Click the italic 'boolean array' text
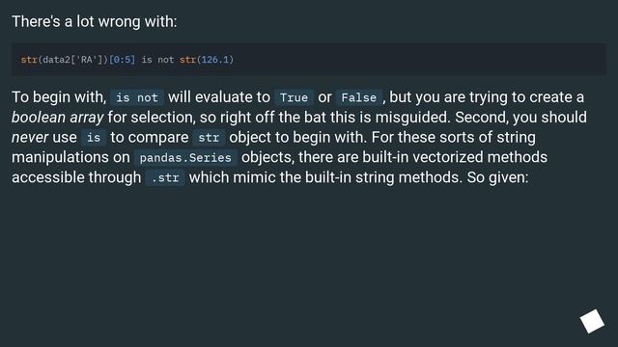 pos(58,118)
